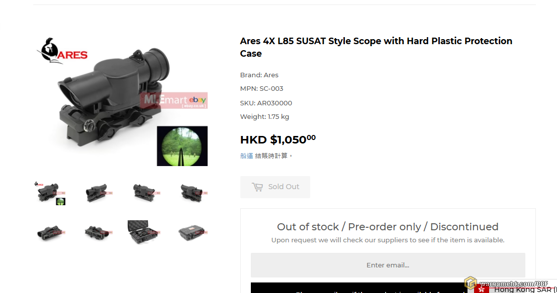
Task: Click the Ares logo on the main photo
Action: tap(62, 51)
